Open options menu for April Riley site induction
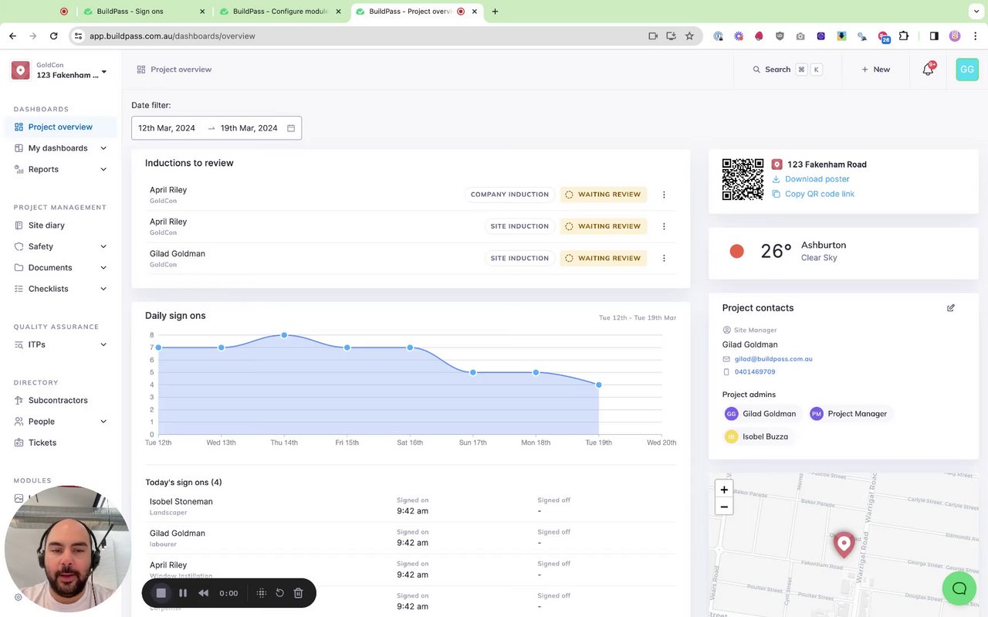988x617 pixels. (x=664, y=226)
